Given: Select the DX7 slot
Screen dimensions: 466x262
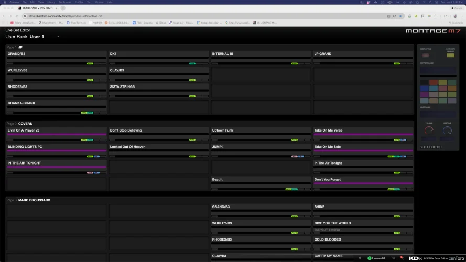Looking at the screenshot, I should pyautogui.click(x=159, y=58).
